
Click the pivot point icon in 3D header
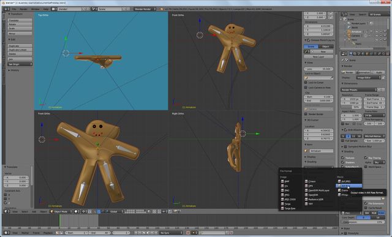tap(84, 211)
